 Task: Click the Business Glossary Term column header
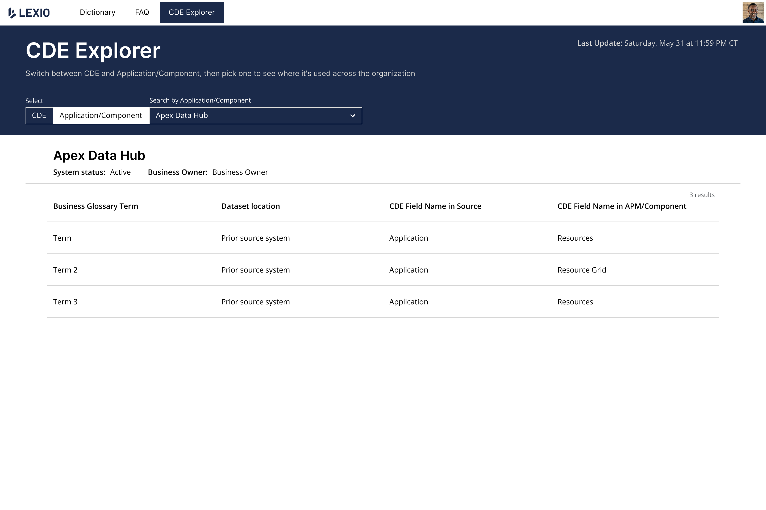96,206
